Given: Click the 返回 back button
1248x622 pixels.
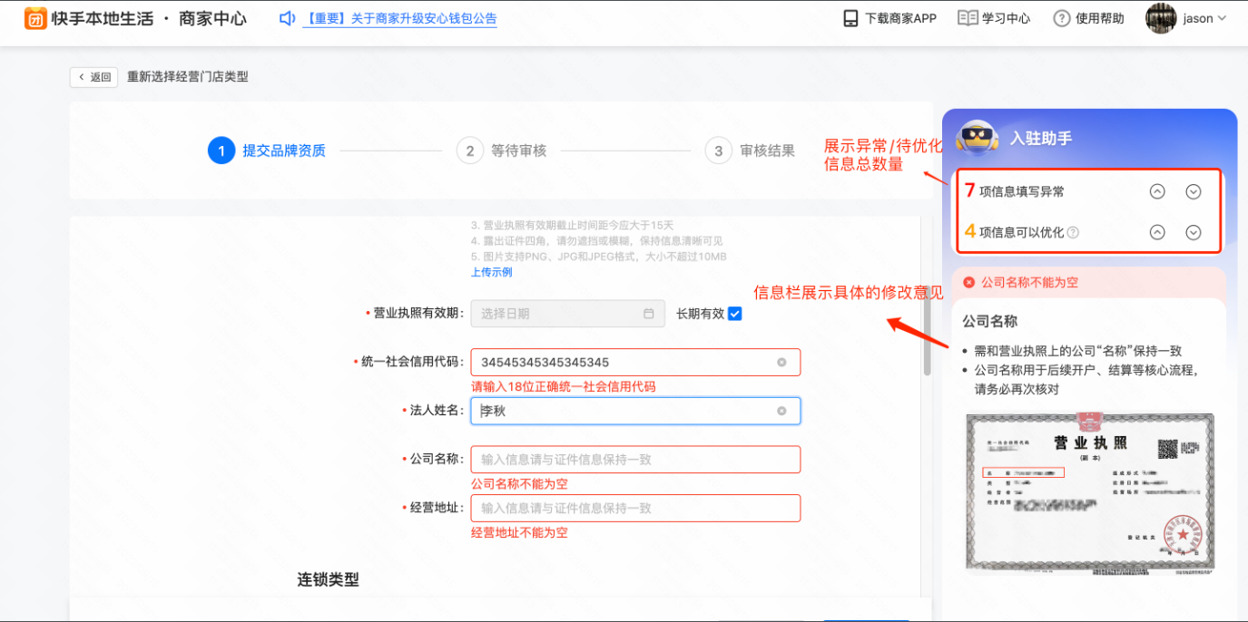Looking at the screenshot, I should pos(93,77).
